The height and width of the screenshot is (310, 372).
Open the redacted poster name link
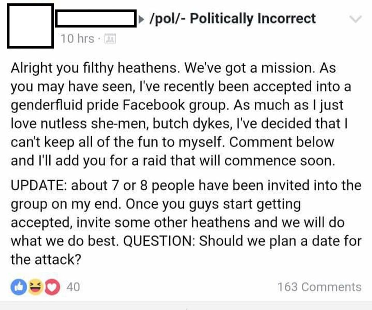tap(96, 19)
